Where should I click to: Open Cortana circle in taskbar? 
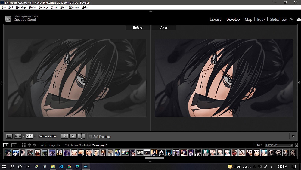click(x=20, y=167)
